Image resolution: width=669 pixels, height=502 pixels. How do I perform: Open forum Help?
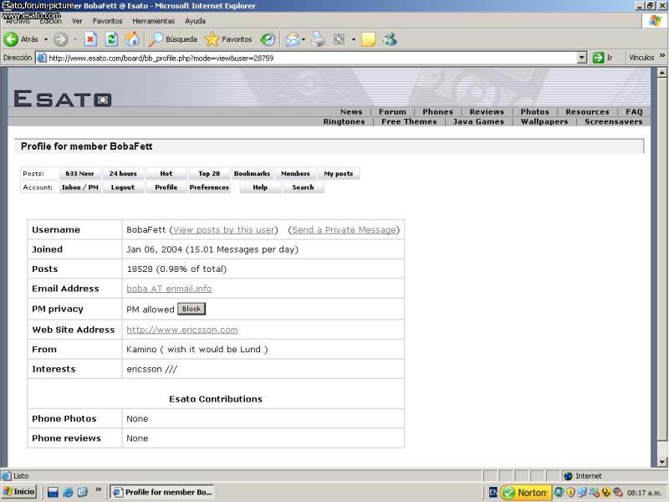coord(260,187)
